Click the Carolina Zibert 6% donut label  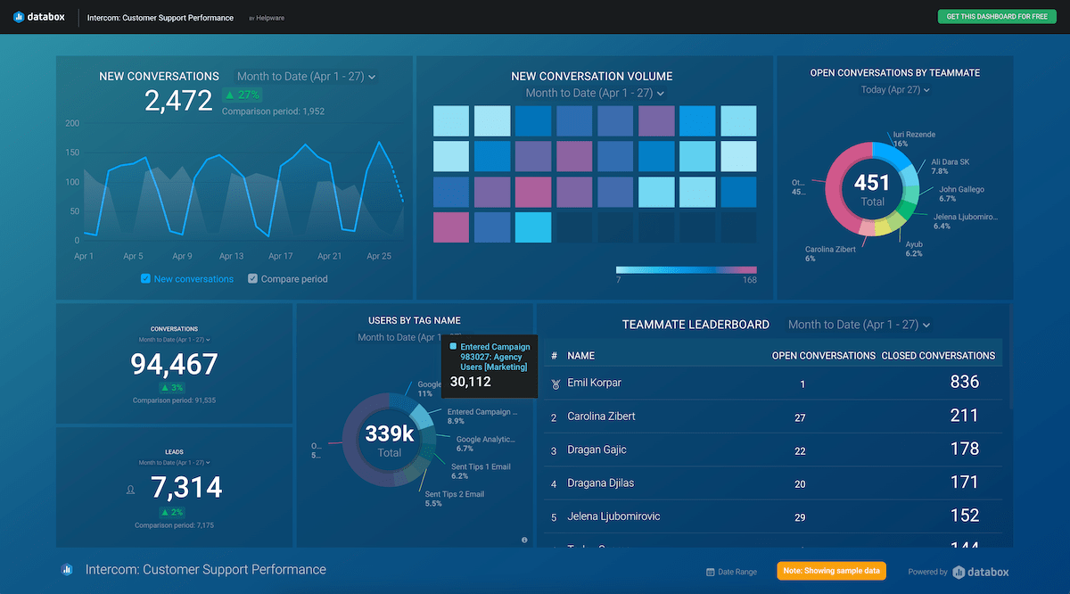pyautogui.click(x=830, y=253)
